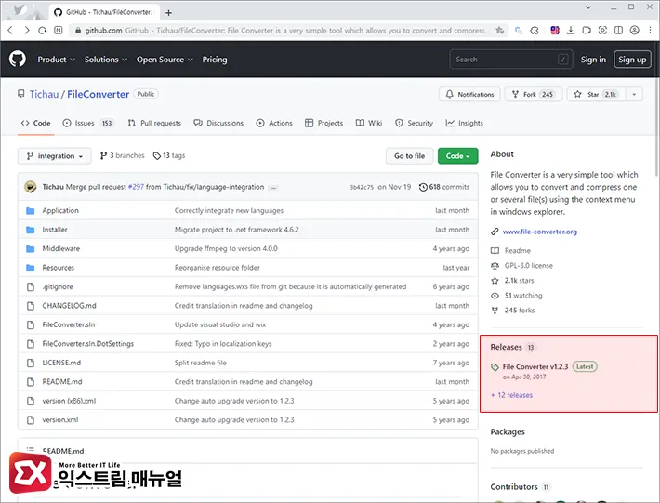Viewport: 660px width, 503px height.
Task: Open the new browser tab plus icon
Action: coord(168,13)
